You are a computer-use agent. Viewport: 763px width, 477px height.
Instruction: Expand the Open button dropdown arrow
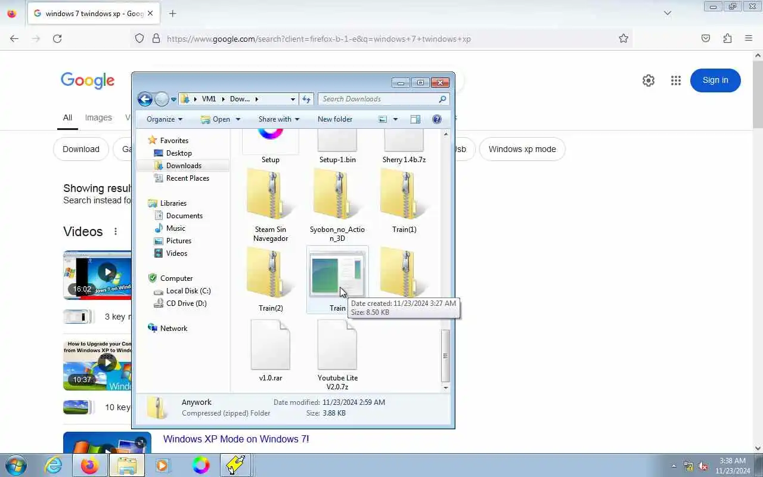click(x=238, y=119)
